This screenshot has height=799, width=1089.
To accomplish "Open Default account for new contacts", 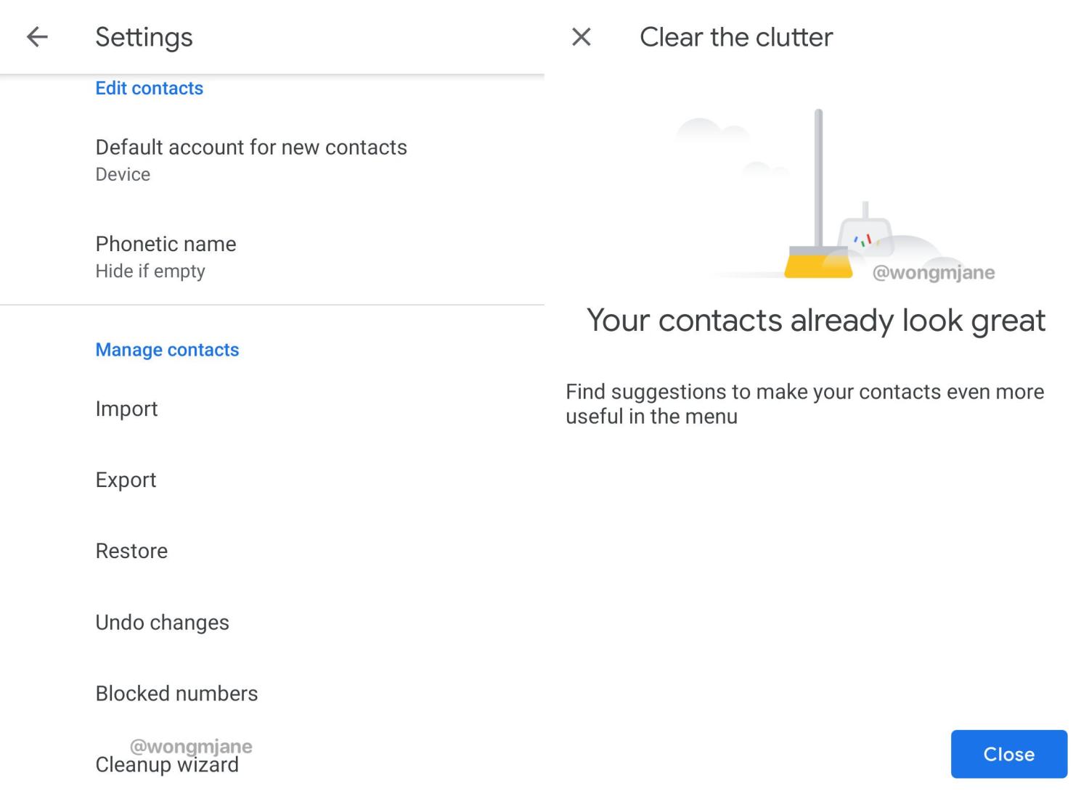I will 250,160.
